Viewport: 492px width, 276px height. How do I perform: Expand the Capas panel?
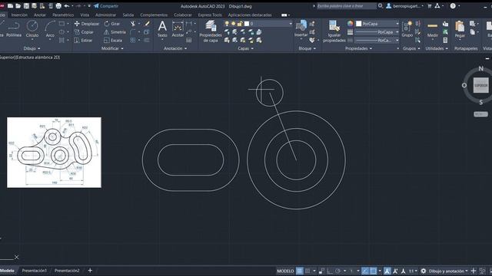click(x=245, y=48)
